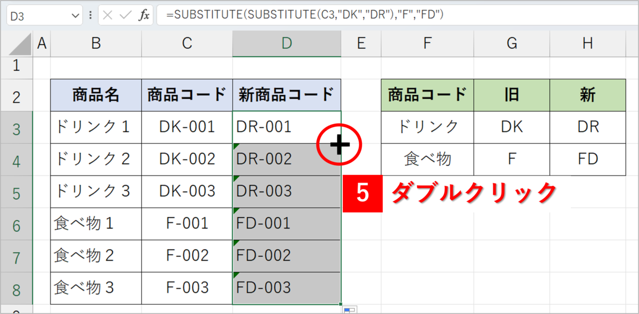Select row 3 header
This screenshot has height=314, width=639.
tap(16, 128)
